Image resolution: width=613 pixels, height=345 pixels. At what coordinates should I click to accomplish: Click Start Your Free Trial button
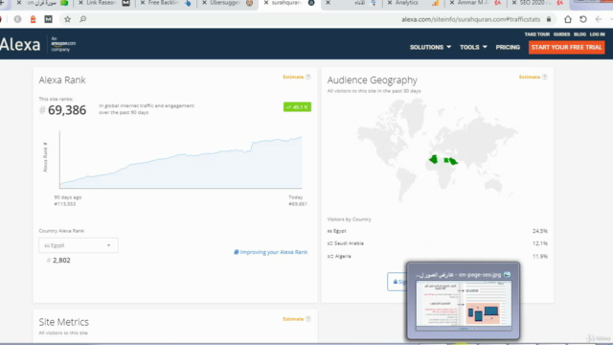(566, 47)
